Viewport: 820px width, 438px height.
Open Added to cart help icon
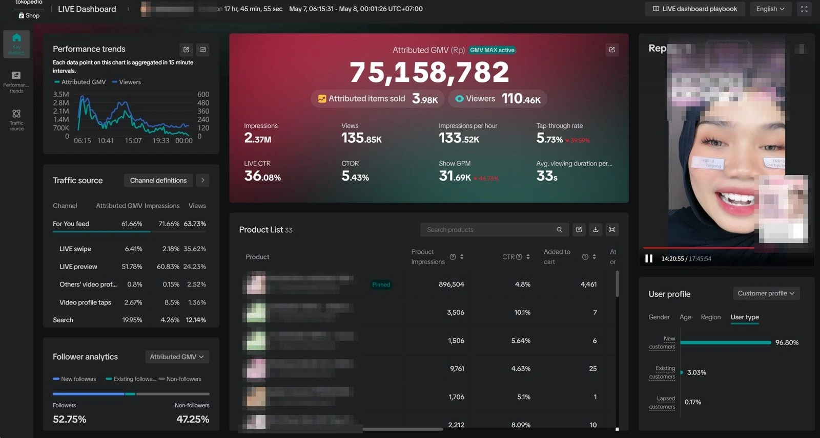(585, 257)
